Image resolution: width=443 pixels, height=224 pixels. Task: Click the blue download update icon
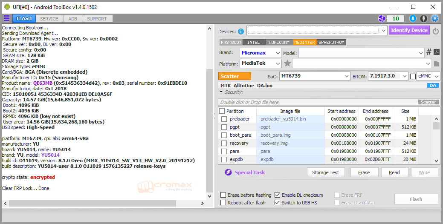413,19
